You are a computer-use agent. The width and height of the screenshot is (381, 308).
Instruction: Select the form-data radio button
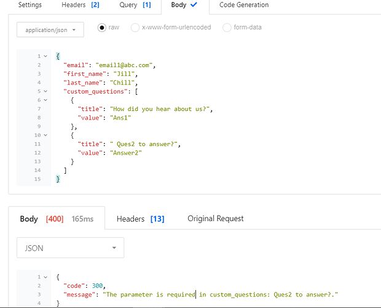pos(227,28)
